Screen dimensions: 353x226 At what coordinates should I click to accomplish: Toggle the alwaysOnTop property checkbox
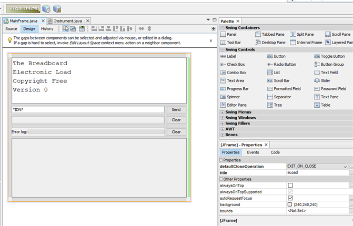click(290, 186)
